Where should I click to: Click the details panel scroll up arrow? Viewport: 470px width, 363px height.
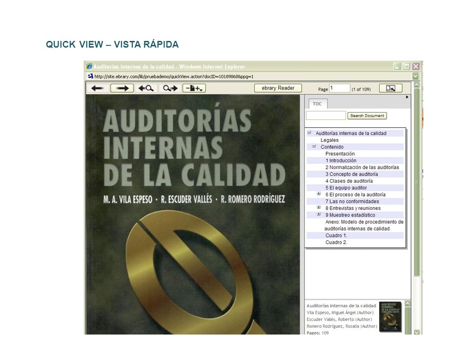[407, 303]
